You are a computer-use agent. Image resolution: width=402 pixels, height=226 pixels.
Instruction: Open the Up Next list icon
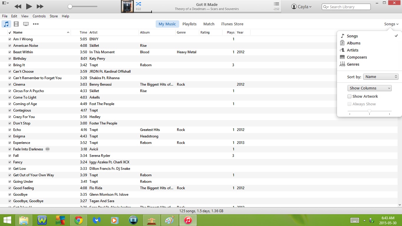coord(276,4)
